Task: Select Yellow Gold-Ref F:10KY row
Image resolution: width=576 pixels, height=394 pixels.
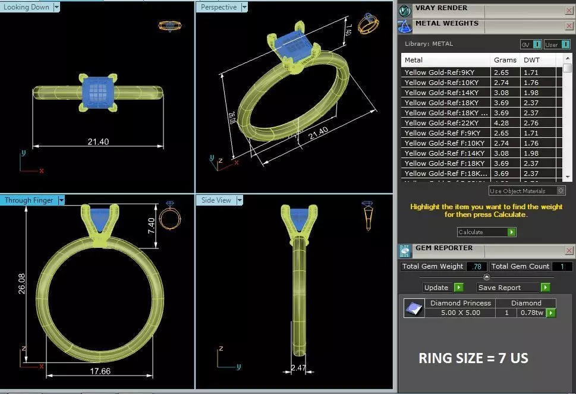Action: point(481,143)
